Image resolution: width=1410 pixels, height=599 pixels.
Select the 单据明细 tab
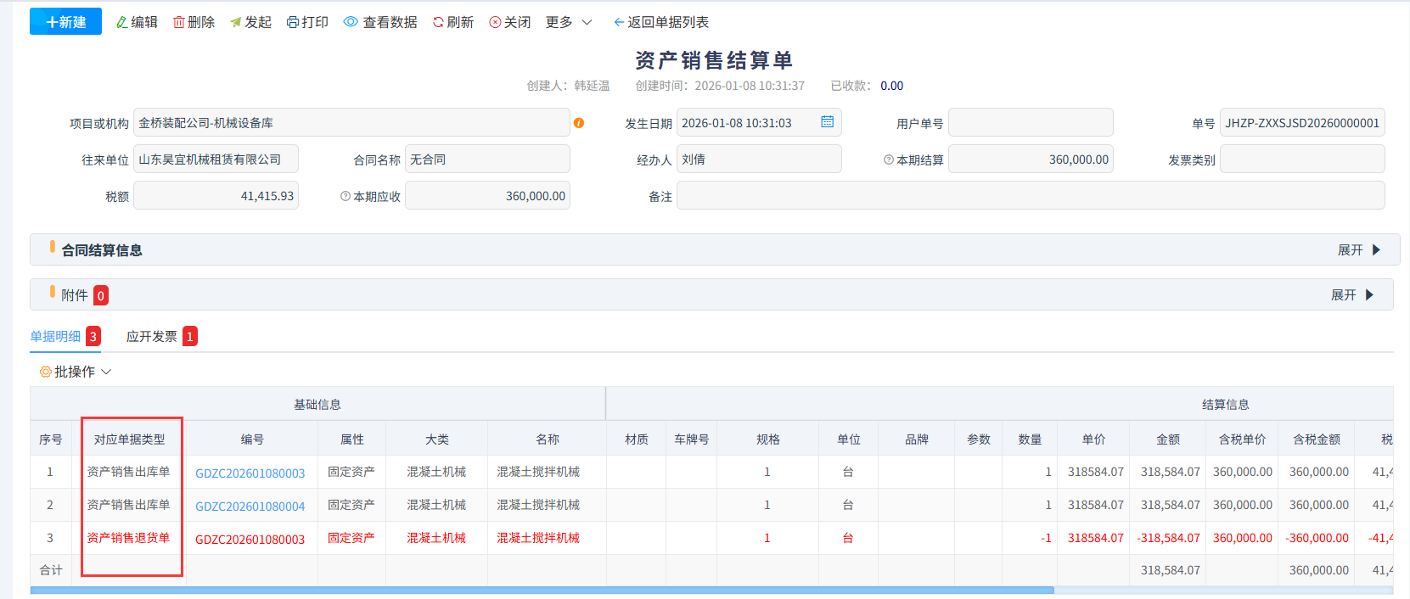(x=56, y=337)
